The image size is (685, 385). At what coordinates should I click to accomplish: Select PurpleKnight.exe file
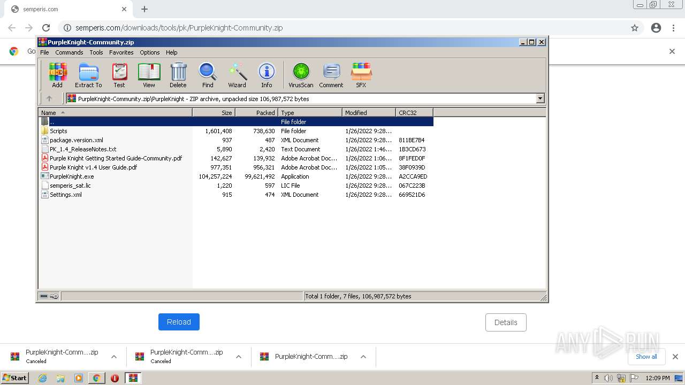(236, 176)
